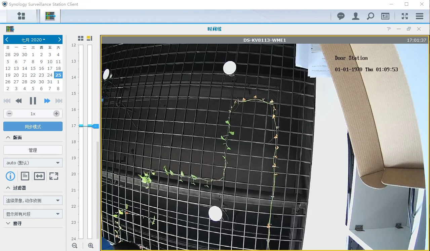Open the 连续录像, 动作侦测 filter dropdown
430x251 pixels.
click(x=33, y=201)
